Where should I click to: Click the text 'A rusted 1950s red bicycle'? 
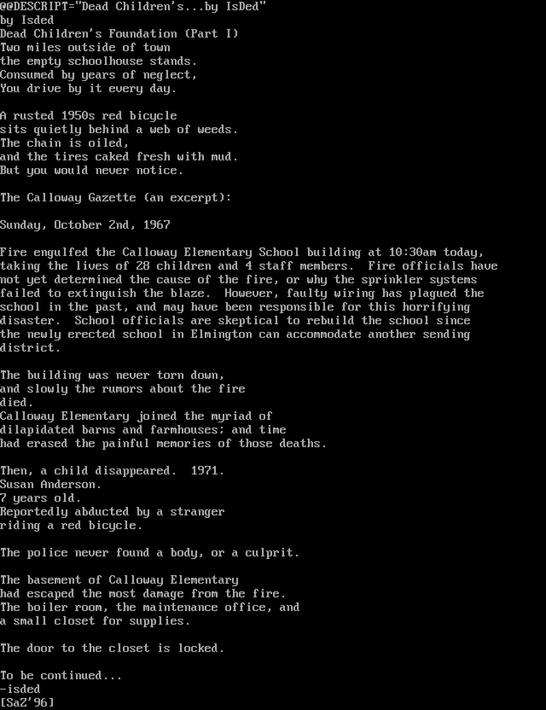pyautogui.click(x=89, y=116)
